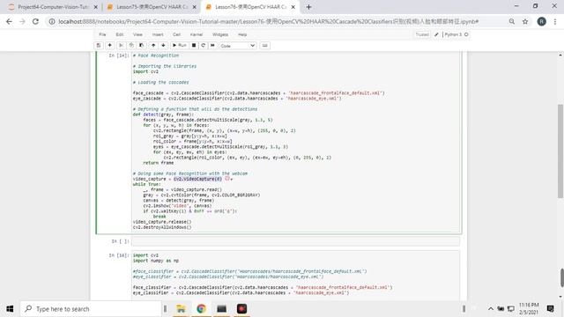Open the Edit menu
This screenshot has height=317, width=564.
click(120, 34)
